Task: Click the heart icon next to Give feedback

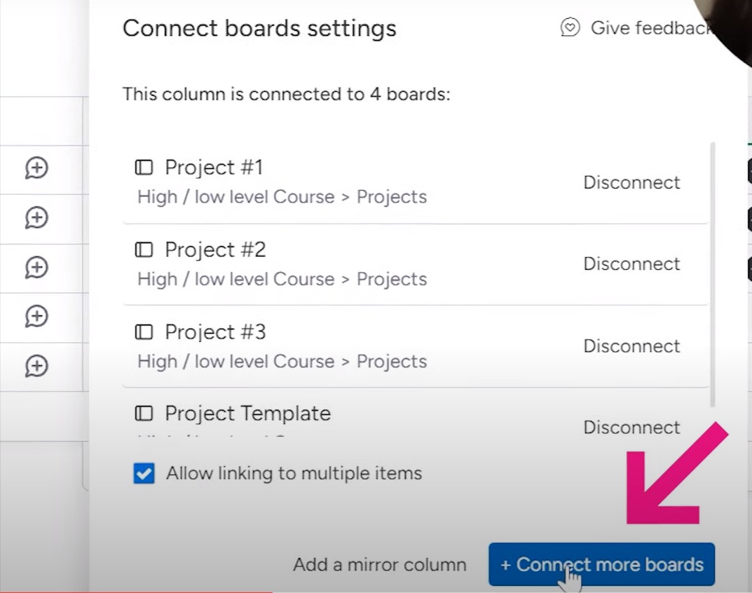Action: pos(570,28)
